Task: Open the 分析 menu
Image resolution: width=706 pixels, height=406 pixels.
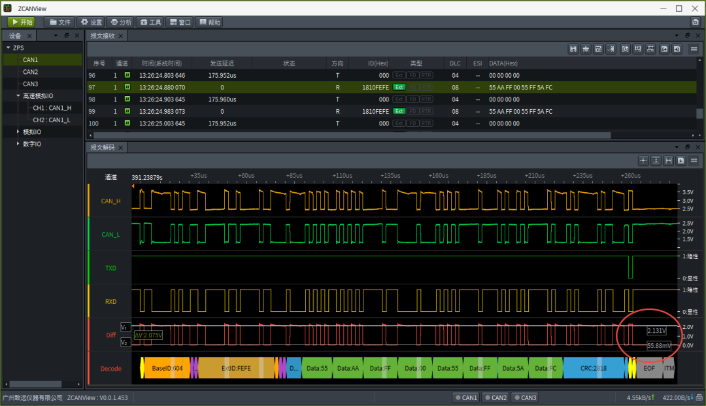Action: click(120, 22)
